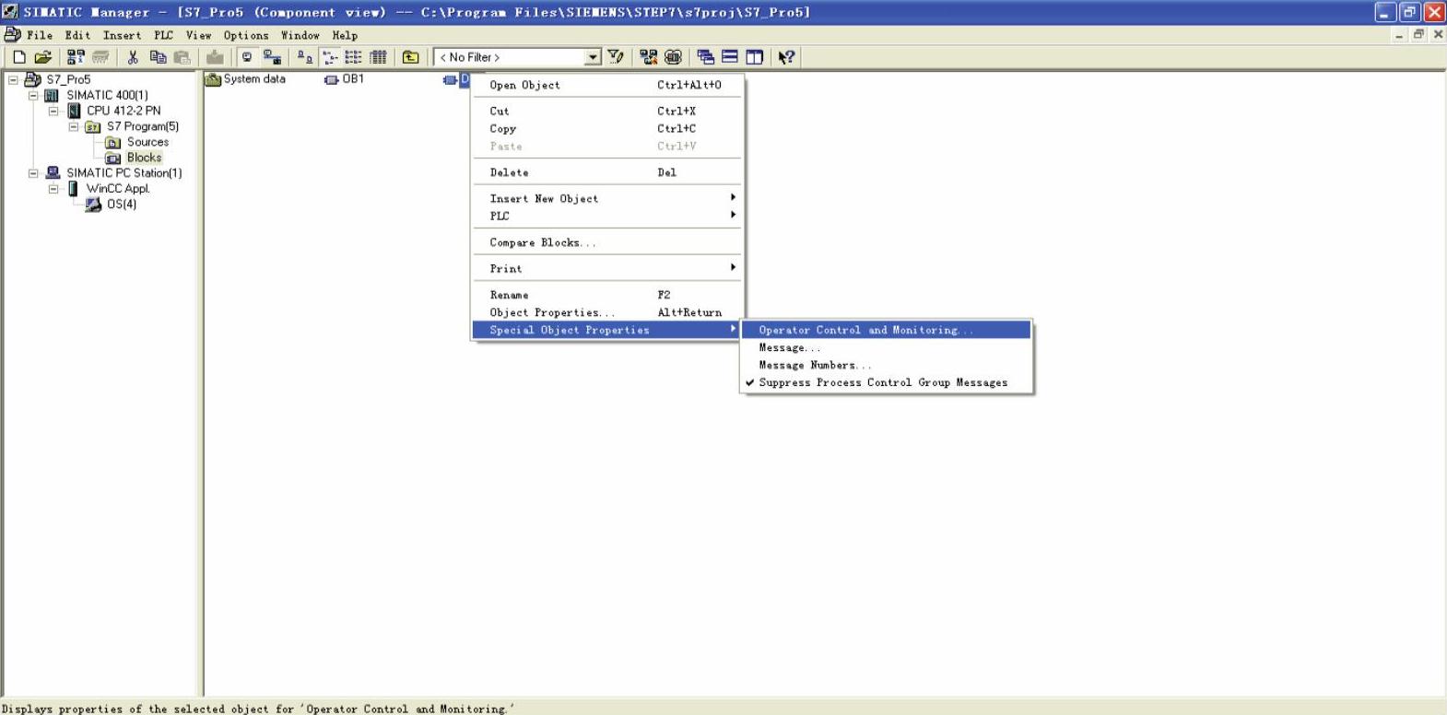Screen dimensions: 1447x715
Task: Open the Options menu in menu bar
Action: (245, 35)
